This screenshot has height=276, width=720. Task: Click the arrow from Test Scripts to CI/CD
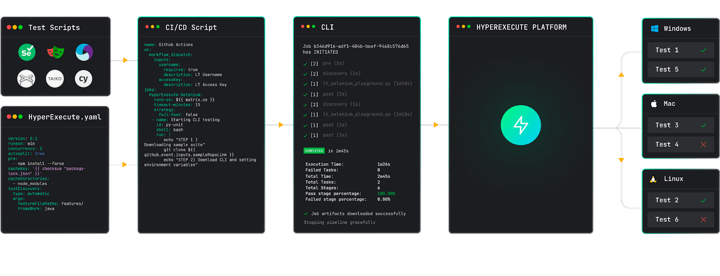(x=125, y=60)
